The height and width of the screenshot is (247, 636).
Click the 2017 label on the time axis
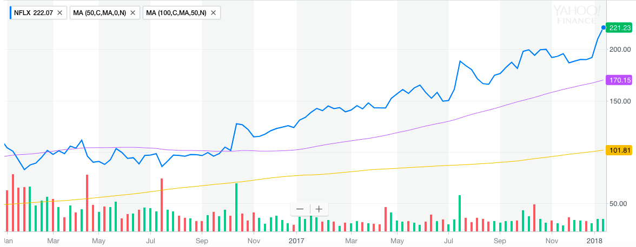(298, 240)
